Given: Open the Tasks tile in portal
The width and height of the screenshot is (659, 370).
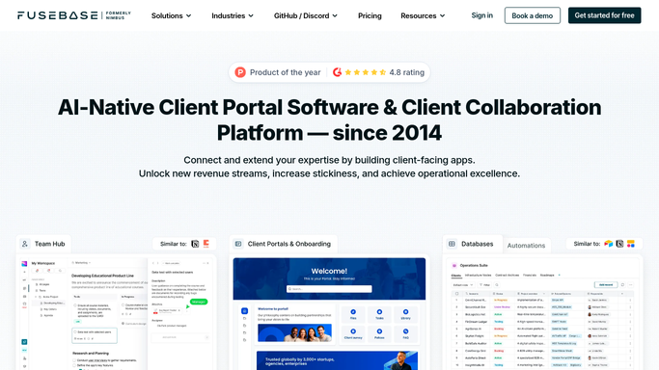Looking at the screenshot, I should pyautogui.click(x=379, y=314).
